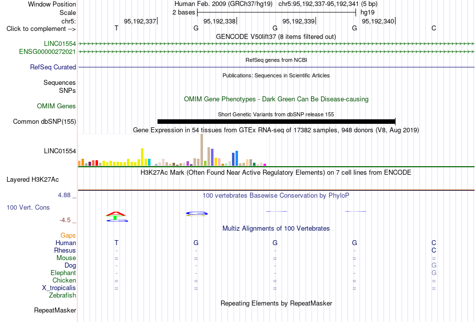Screen dimensions: 475x322
Task: Click the Window Position label
Action: [52, 4]
